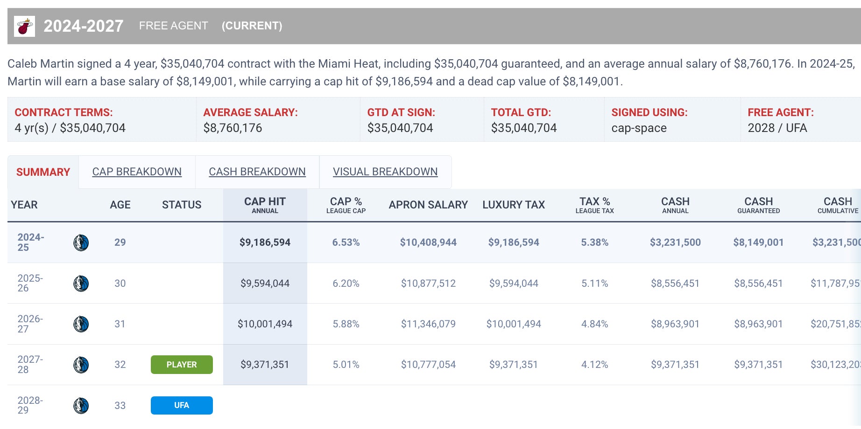
Task: Click the Luxury Tax column header
Action: 514,205
